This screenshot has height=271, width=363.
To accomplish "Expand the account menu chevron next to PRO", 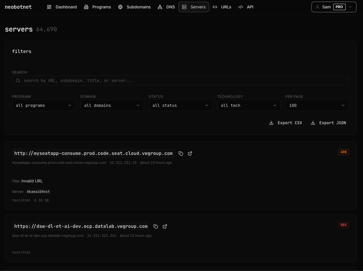I will [350, 7].
